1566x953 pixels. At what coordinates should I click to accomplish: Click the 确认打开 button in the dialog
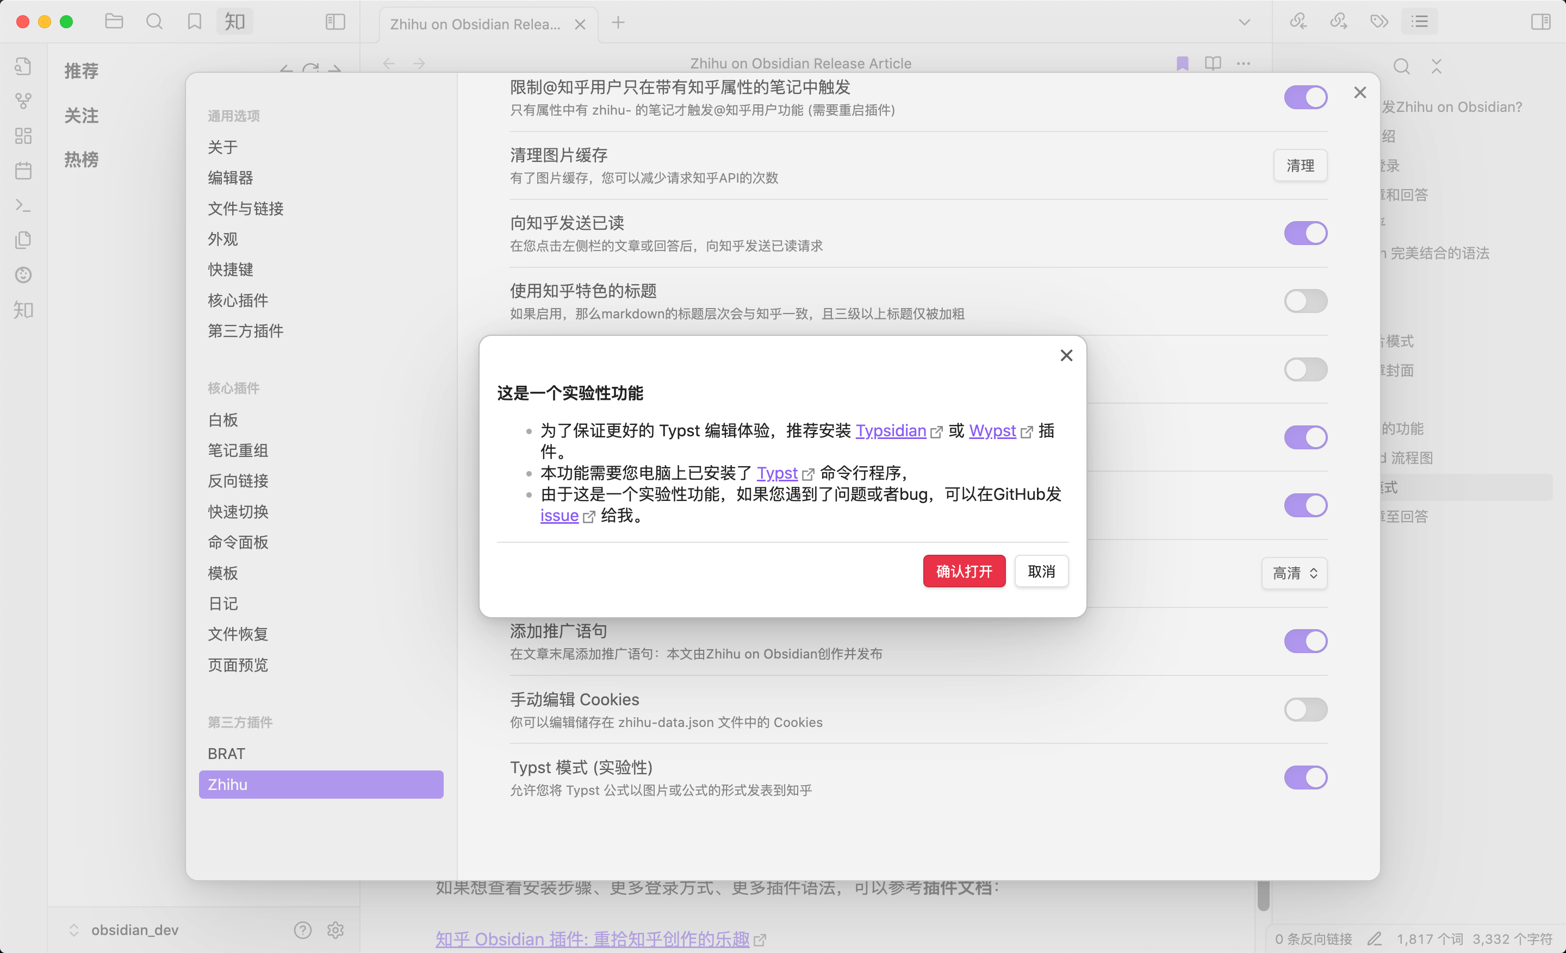point(964,571)
